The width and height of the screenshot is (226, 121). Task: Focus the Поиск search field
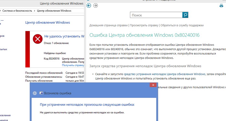coord(156,15)
